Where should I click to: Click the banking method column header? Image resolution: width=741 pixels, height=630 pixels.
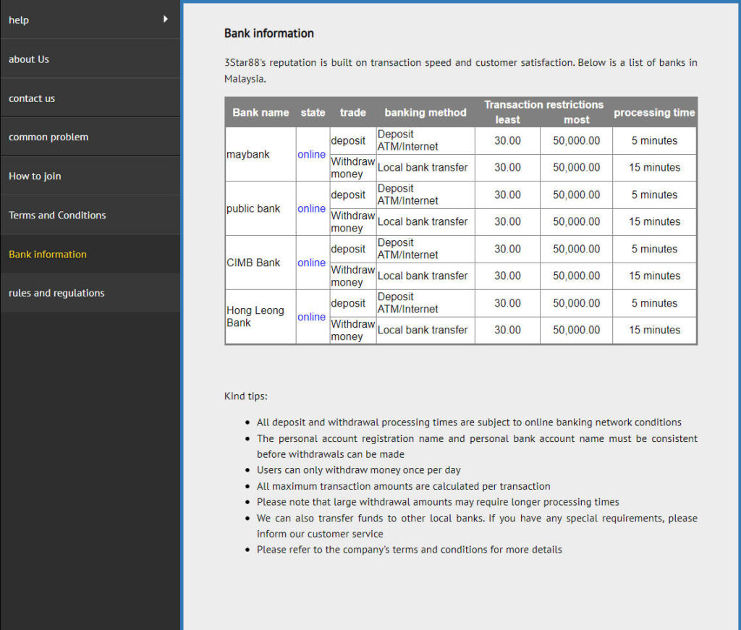point(425,112)
